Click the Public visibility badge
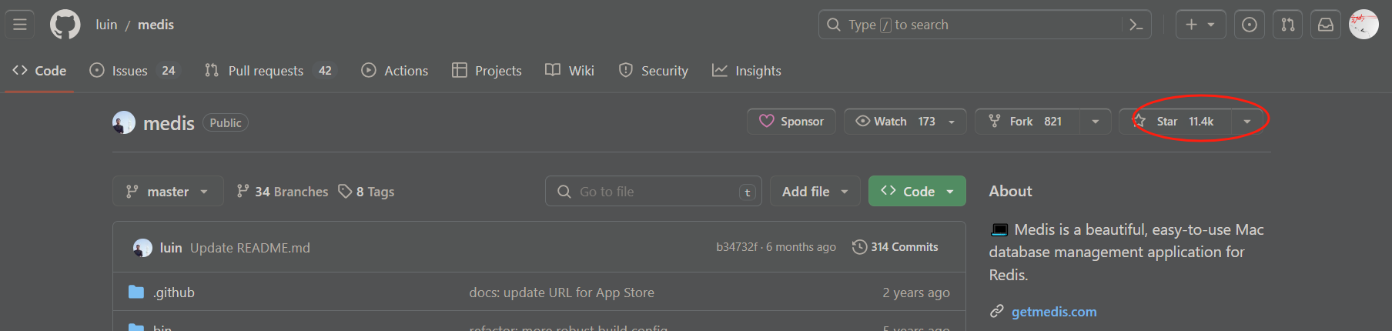 [x=226, y=122]
